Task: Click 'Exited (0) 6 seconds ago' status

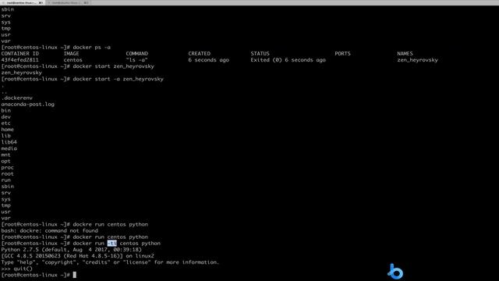Action: [288, 60]
